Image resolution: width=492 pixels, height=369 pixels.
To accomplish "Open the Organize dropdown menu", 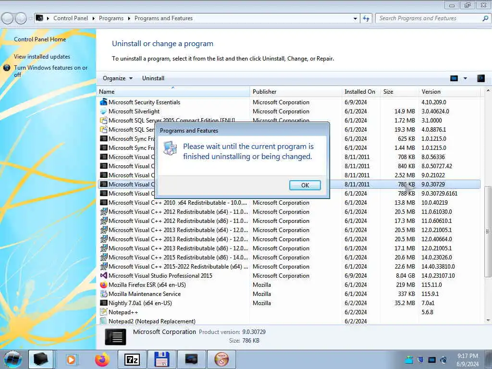I will pos(118,78).
